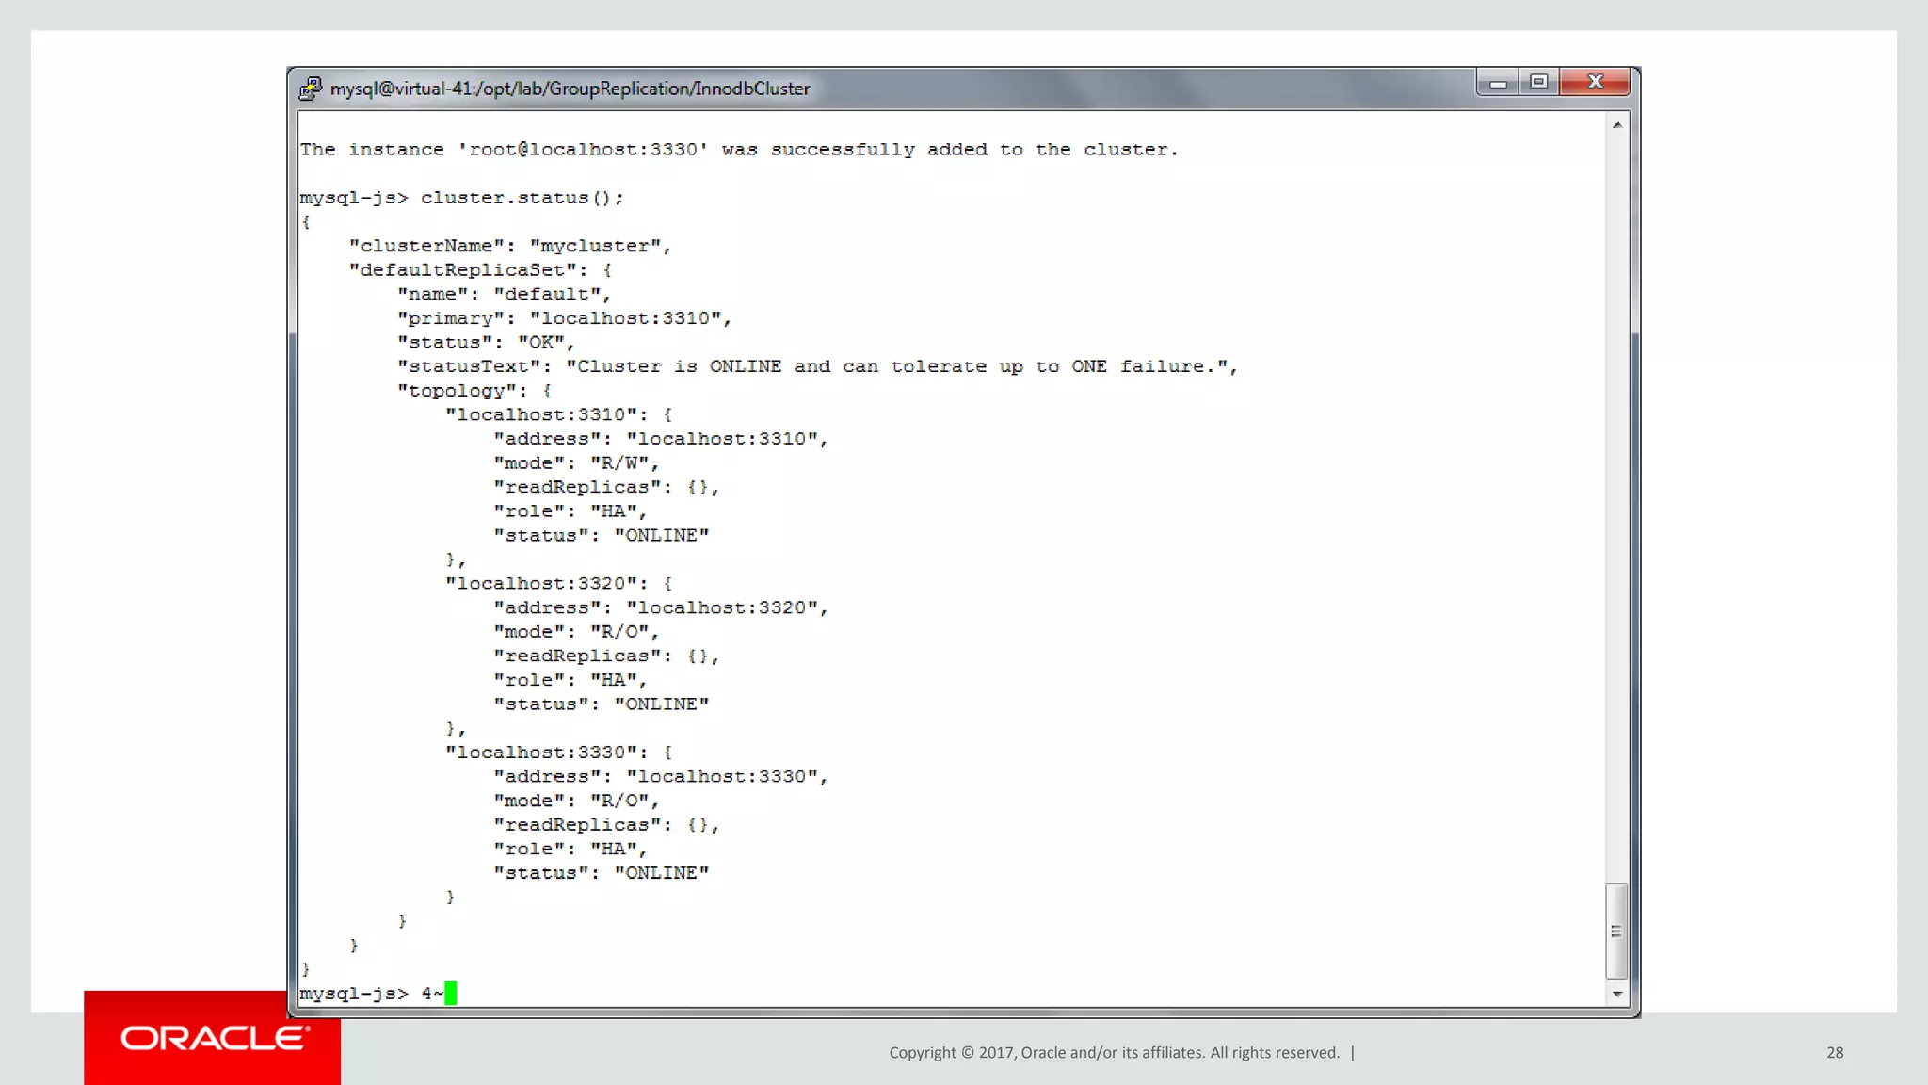The width and height of the screenshot is (1928, 1085).
Task: Click the scroll up arrow of the terminal
Action: tap(1617, 125)
